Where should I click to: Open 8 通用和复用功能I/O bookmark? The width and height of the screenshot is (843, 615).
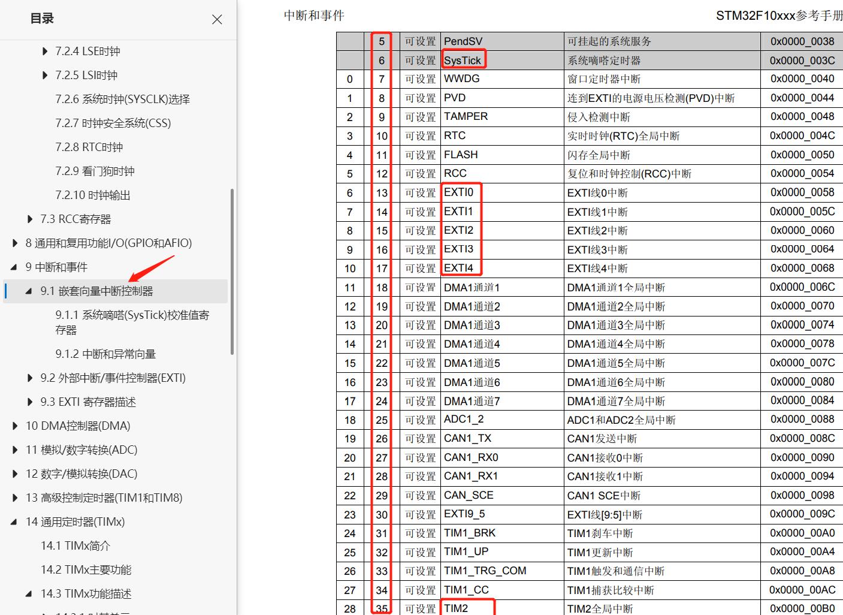point(108,243)
